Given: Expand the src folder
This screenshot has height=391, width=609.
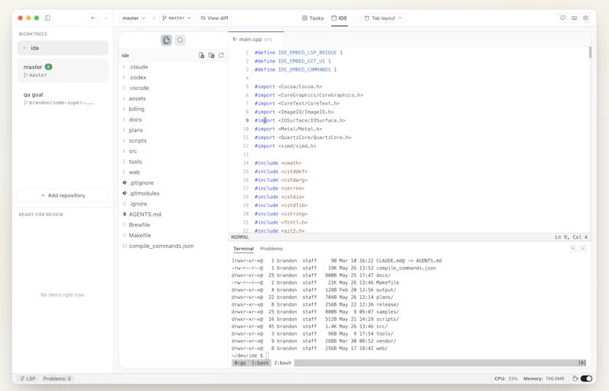Looking at the screenshot, I should pyautogui.click(x=124, y=151).
